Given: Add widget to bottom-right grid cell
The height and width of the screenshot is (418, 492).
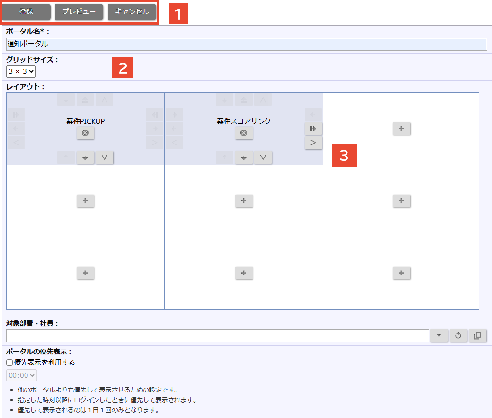Looking at the screenshot, I should [401, 273].
